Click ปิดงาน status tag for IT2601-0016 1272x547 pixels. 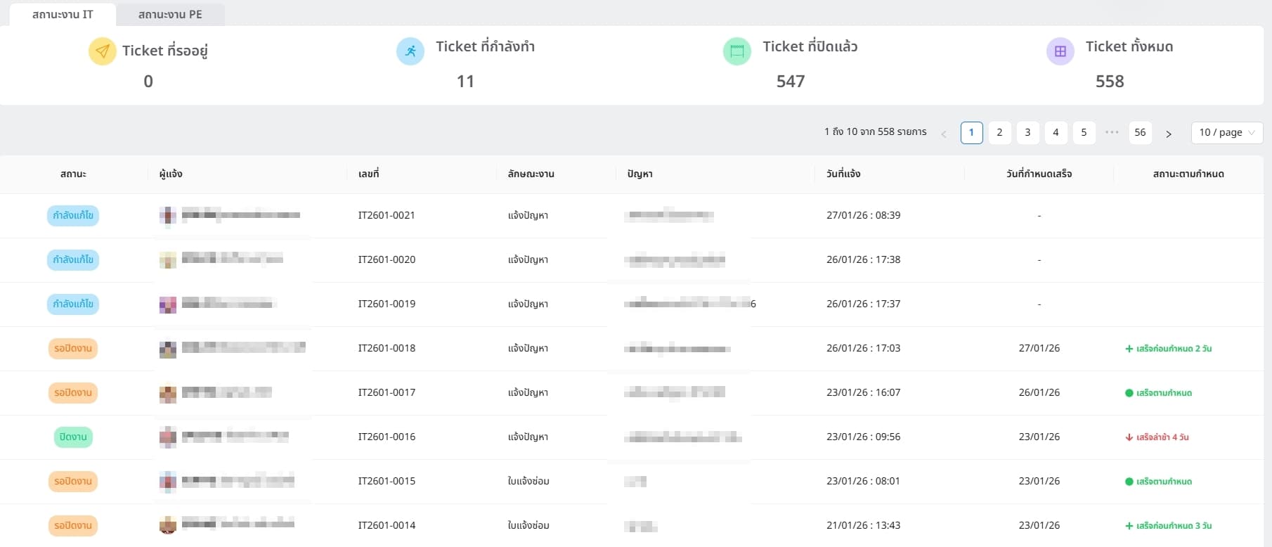click(73, 437)
